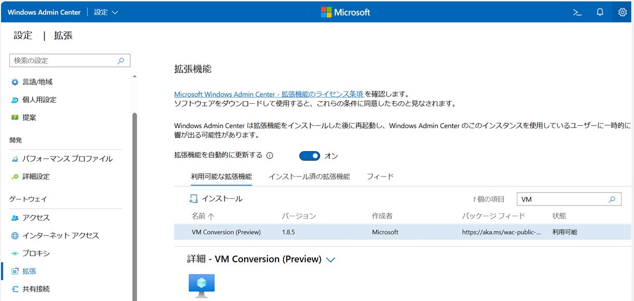
Task: Open the notifications bell
Action: (x=600, y=12)
